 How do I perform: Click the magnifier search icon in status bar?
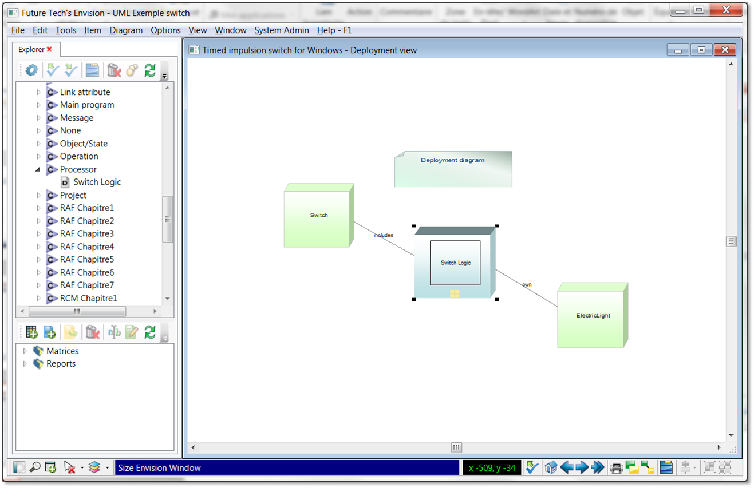tap(35, 468)
